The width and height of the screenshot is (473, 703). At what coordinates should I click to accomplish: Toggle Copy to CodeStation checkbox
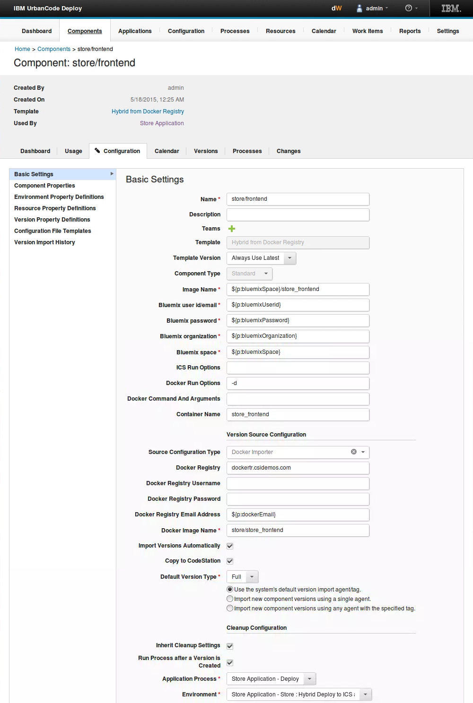click(230, 561)
